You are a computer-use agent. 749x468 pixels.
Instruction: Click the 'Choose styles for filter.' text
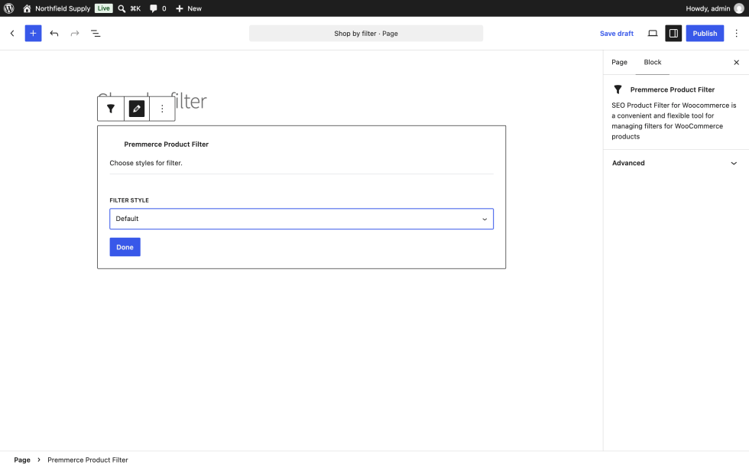click(146, 163)
